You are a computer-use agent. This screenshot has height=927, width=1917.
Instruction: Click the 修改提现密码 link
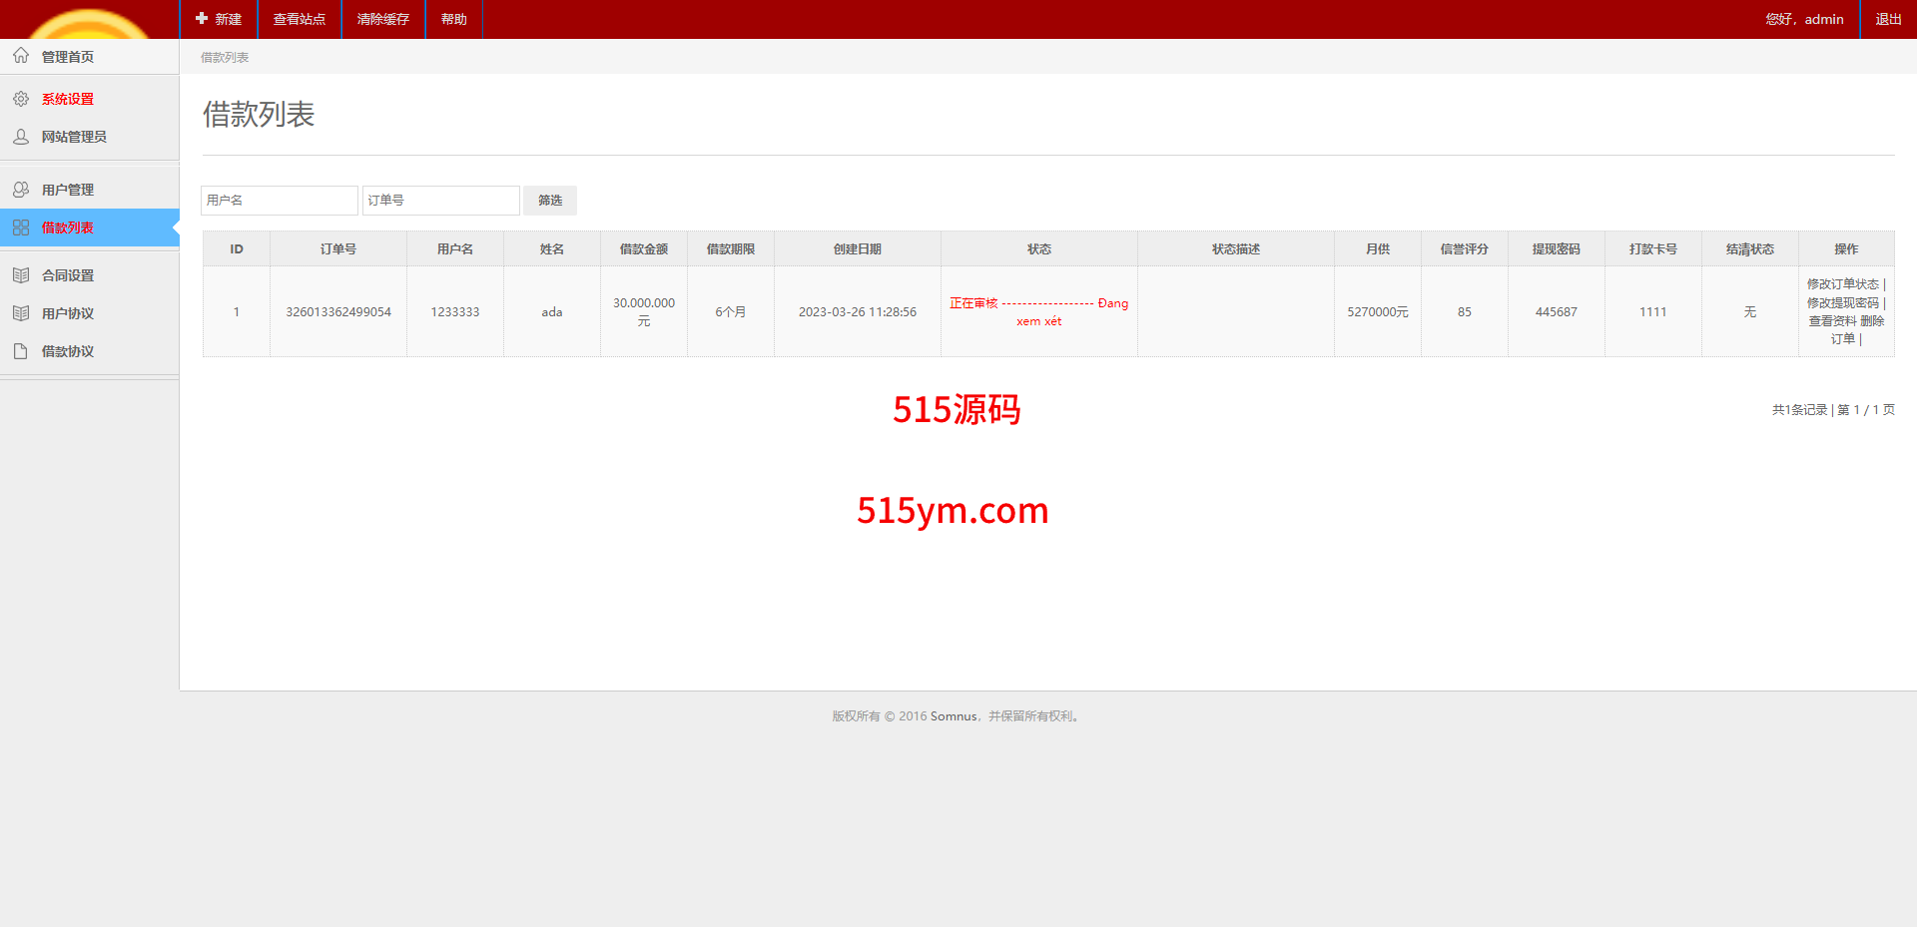pyautogui.click(x=1842, y=303)
